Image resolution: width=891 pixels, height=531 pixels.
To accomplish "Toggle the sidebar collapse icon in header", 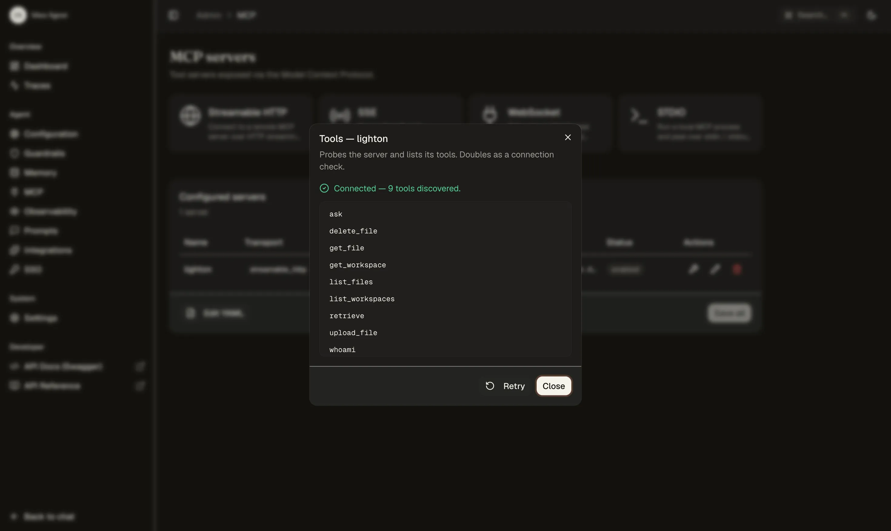I will coord(173,15).
